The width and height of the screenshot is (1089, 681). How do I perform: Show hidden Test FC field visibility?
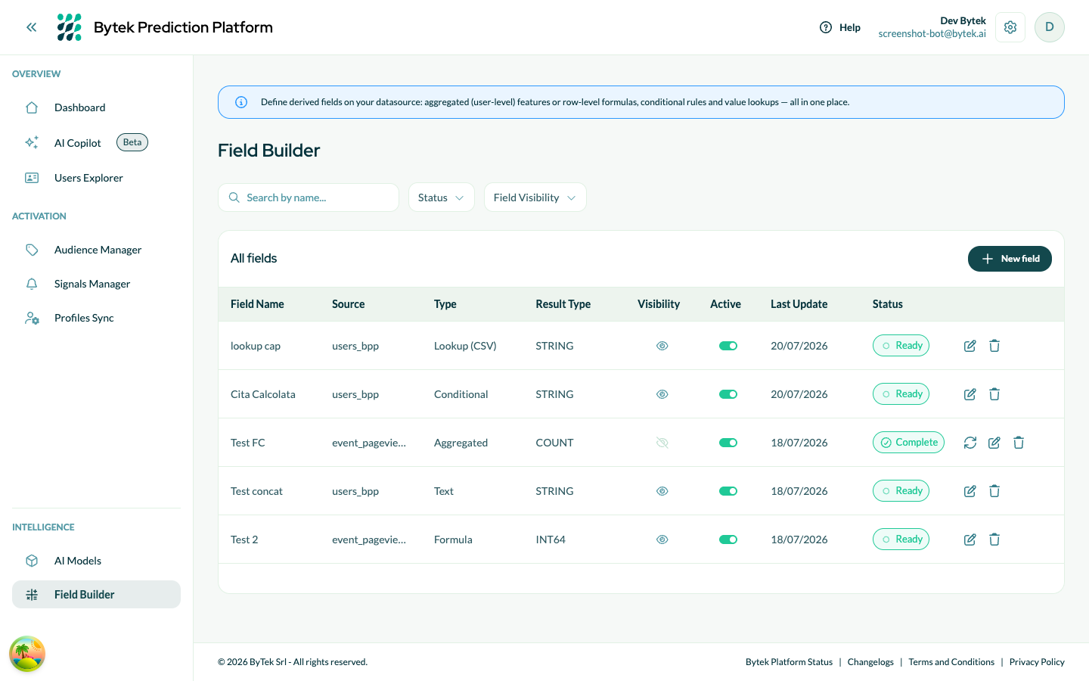pos(662,443)
